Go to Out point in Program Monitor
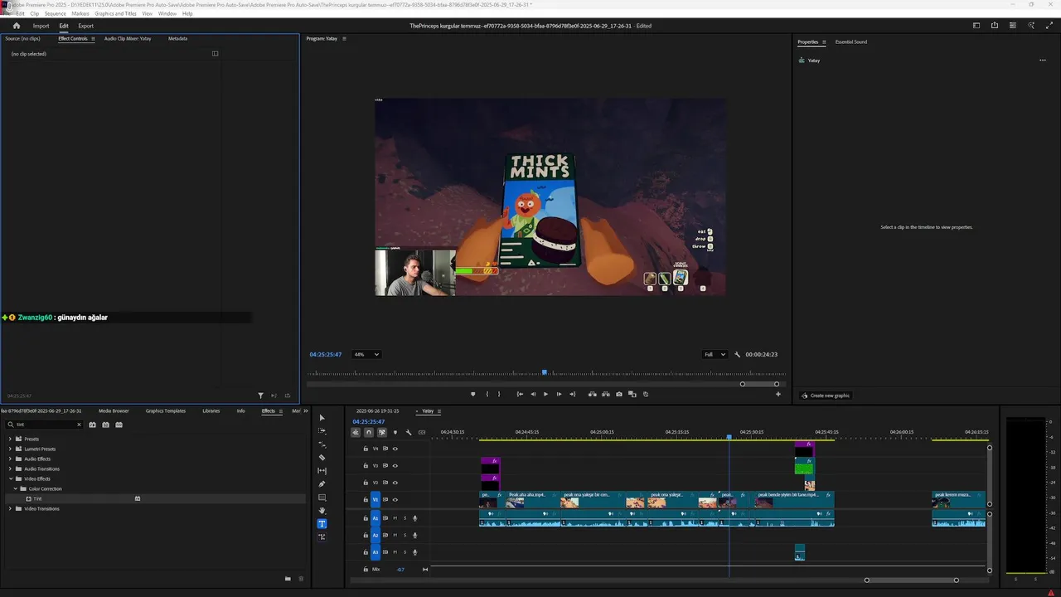The height and width of the screenshot is (597, 1061). (x=572, y=395)
